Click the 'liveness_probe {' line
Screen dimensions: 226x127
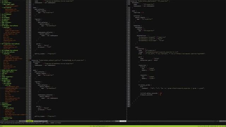145,85
